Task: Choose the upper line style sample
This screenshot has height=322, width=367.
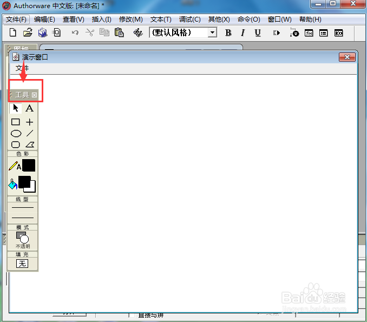Action: [23, 207]
